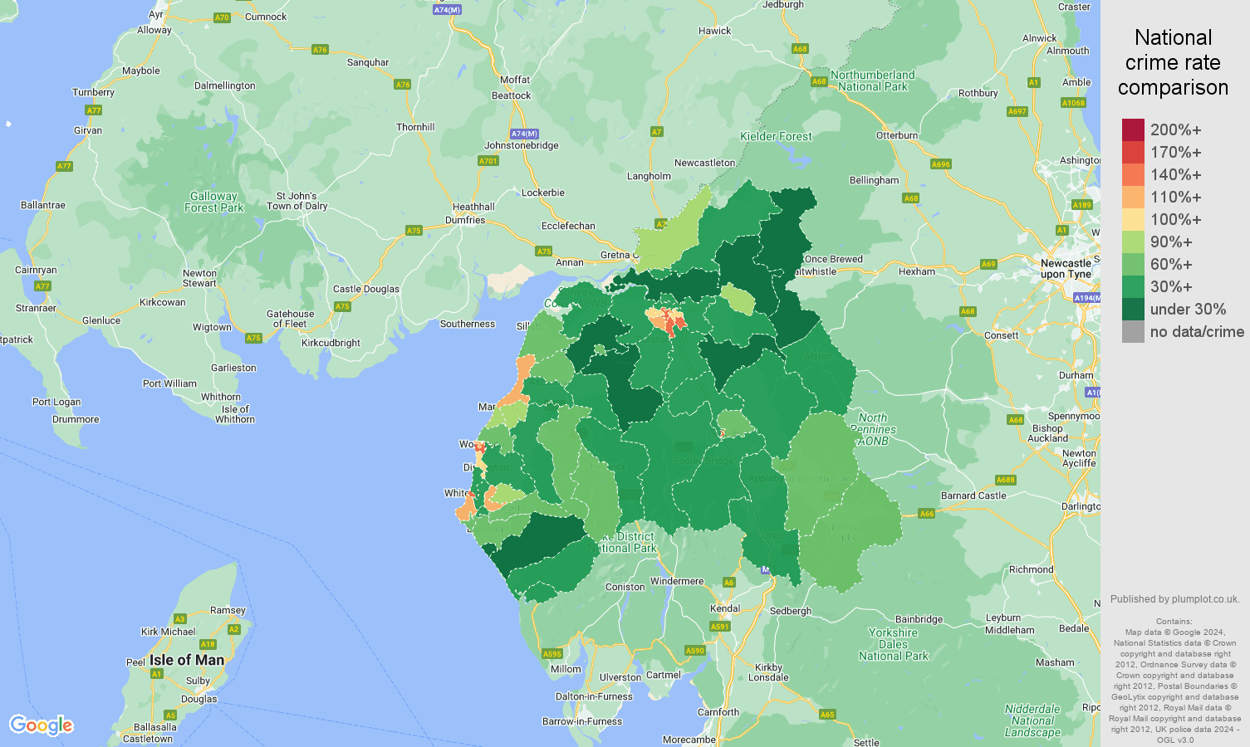Viewport: 1250px width, 747px height.
Task: Click the A2 road shield near Ramsey
Action: point(233,629)
